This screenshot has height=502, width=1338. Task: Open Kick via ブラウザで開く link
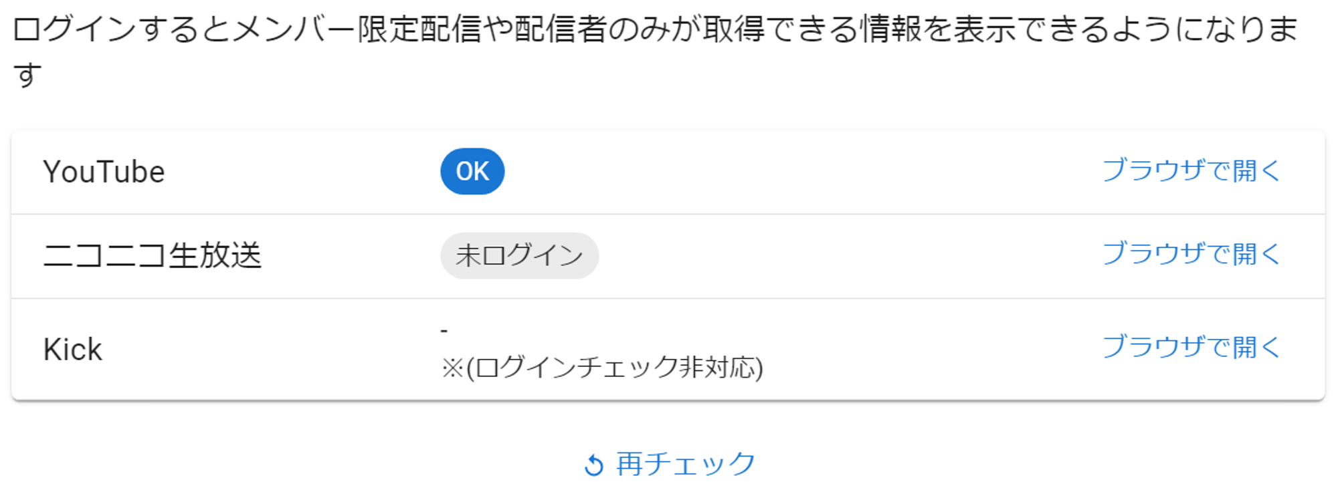pyautogui.click(x=1191, y=348)
